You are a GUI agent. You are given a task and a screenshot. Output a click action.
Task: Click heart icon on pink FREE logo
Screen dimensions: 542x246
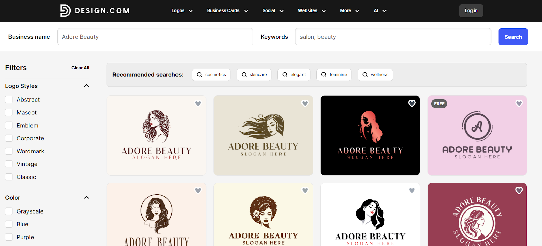pos(519,104)
